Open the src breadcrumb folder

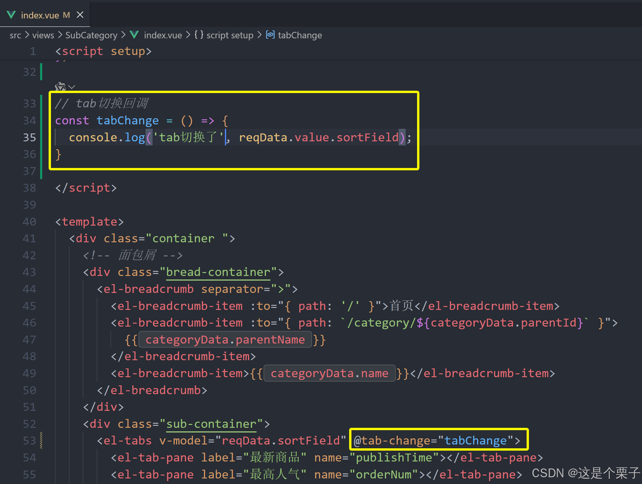tap(15, 35)
